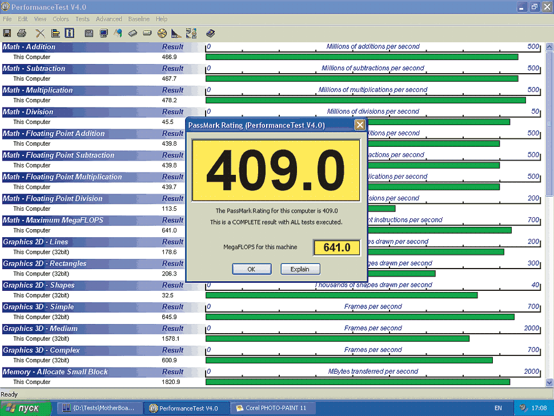Open the View menu
554x416 pixels.
click(41, 19)
